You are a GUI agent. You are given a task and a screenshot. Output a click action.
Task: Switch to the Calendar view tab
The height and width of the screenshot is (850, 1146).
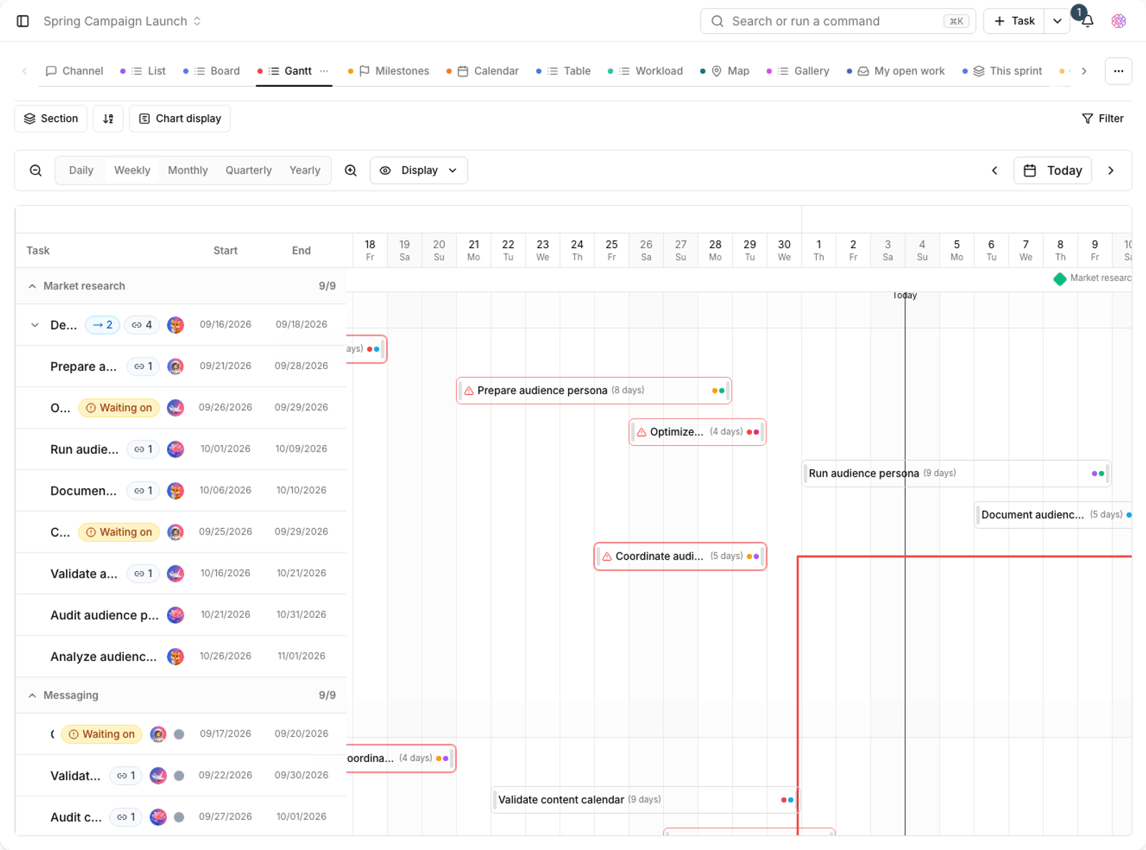point(483,71)
